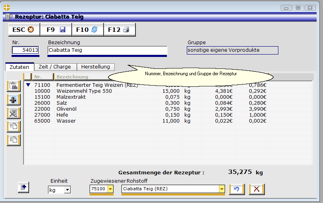
Task: Expand the Ciabatta Teig (REZ) dropdown
Action: 222,189
